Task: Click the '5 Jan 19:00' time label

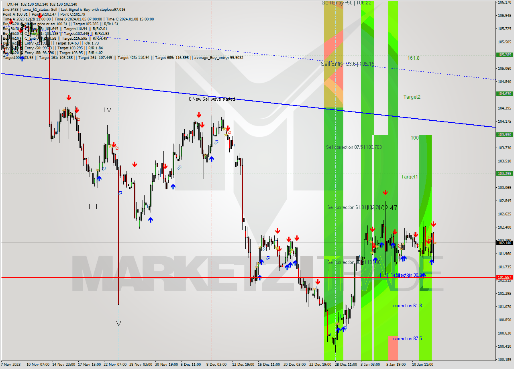Action: [x=396, y=365]
